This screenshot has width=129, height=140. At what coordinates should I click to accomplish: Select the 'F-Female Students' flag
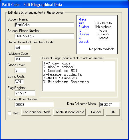pyautogui.click(x=63, y=74)
